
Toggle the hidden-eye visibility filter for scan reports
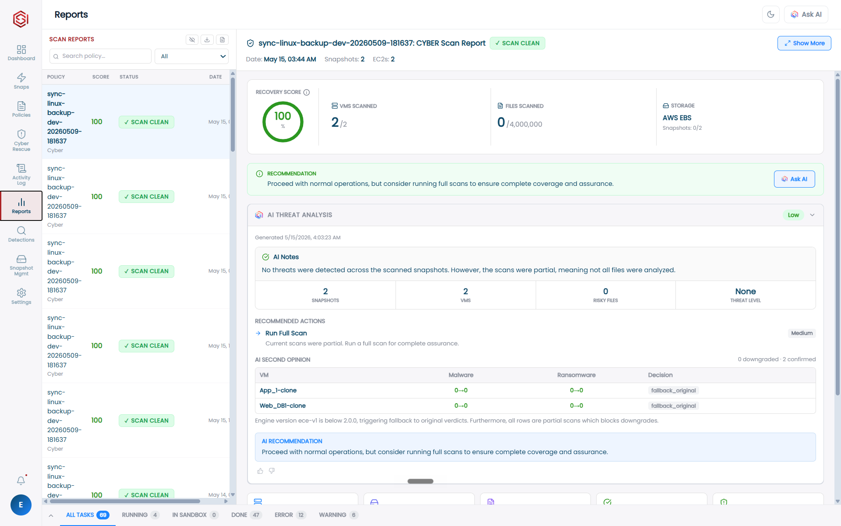click(192, 40)
